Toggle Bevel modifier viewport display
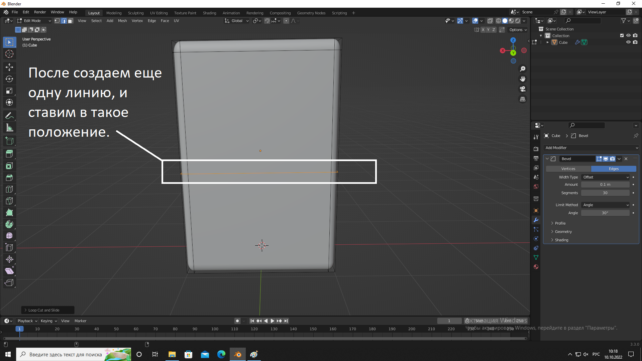Image resolution: width=642 pixels, height=361 pixels. (x=606, y=159)
